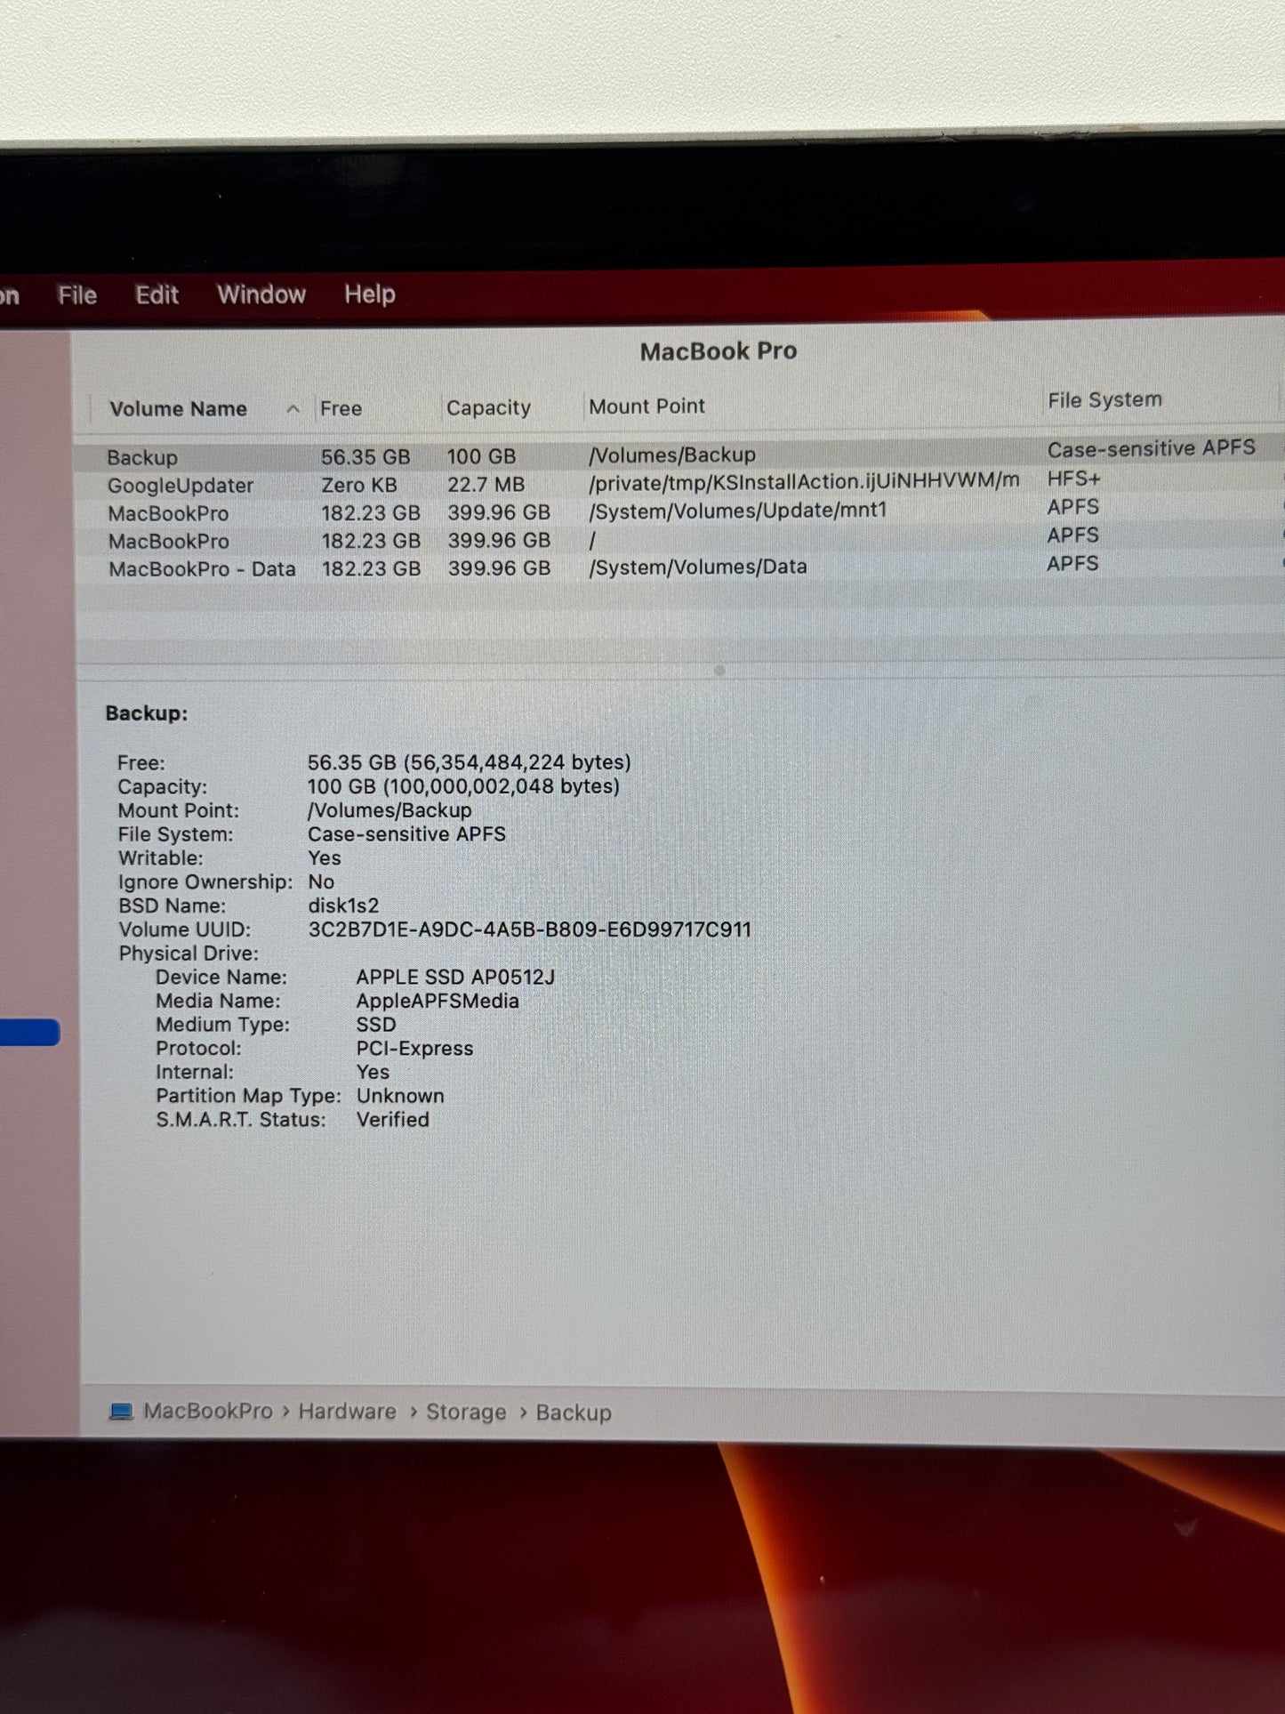The image size is (1285, 1714).
Task: Click the MacBook Pro window title
Action: 719,351
